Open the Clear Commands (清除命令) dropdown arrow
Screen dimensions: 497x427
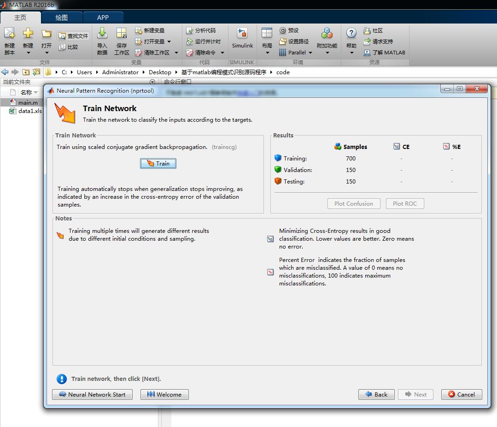click(x=222, y=53)
